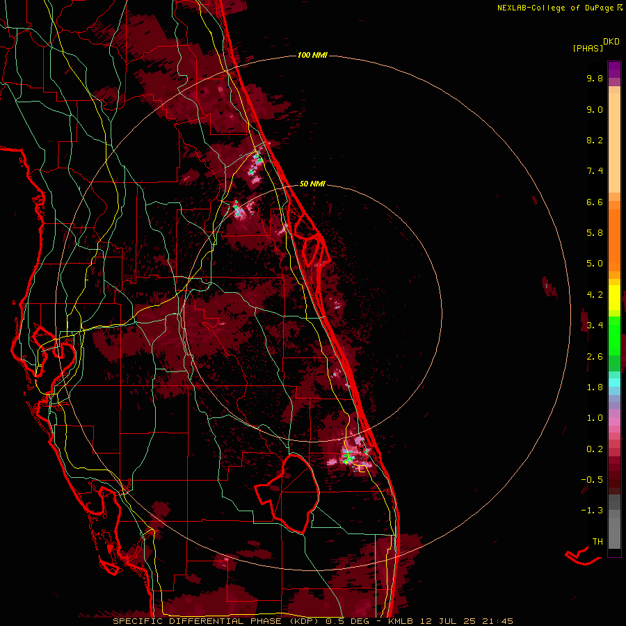Pick the cyan color bar segment near 1.8
The image size is (626, 626).
[614, 383]
